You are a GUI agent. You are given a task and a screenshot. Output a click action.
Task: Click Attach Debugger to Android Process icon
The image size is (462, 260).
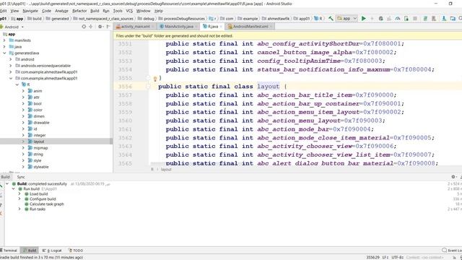(x=406, y=19)
